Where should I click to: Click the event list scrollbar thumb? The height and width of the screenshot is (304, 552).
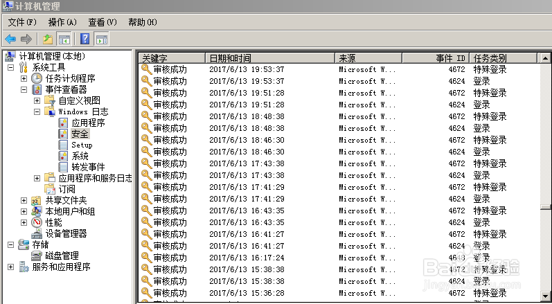pos(545,207)
